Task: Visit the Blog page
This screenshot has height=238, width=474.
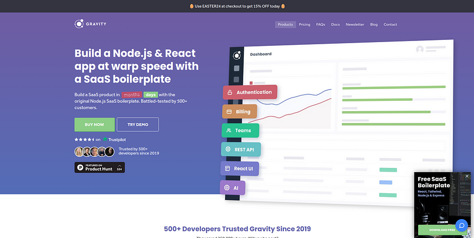Action: (x=374, y=24)
